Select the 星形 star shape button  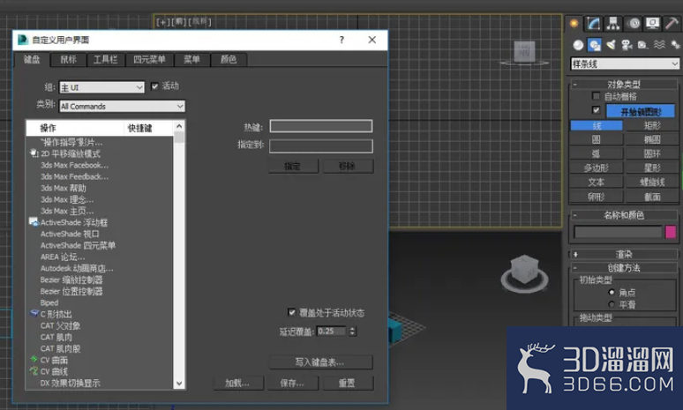point(652,168)
